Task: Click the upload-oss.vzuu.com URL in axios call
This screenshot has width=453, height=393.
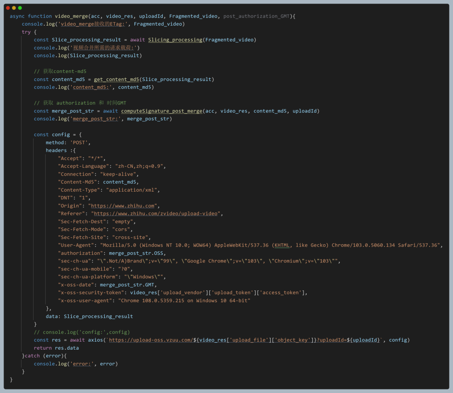Action: [150, 340]
